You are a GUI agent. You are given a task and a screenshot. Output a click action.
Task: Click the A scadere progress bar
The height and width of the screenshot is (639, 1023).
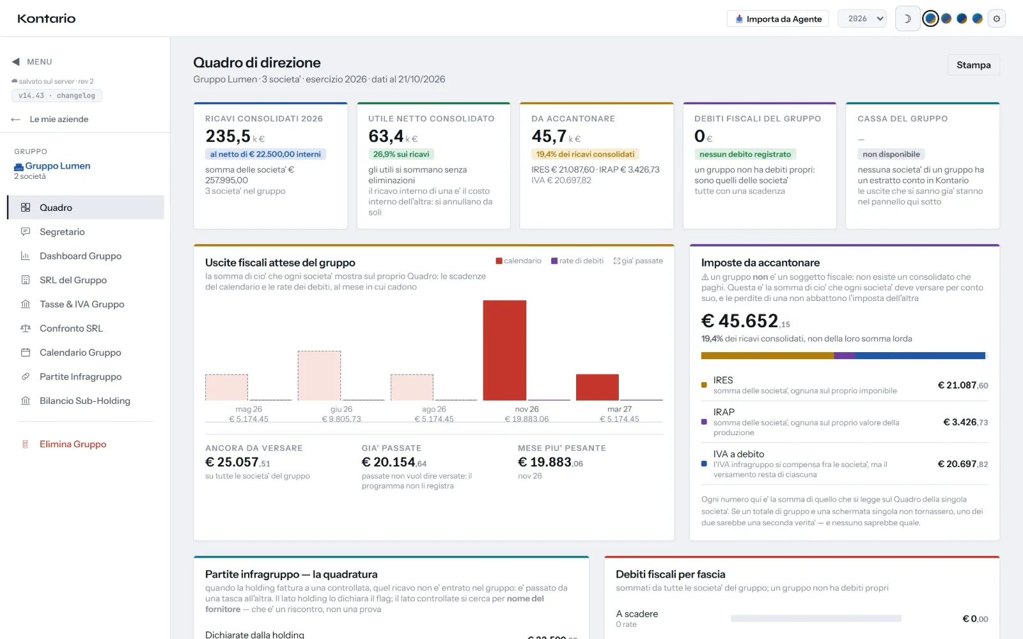coord(816,619)
